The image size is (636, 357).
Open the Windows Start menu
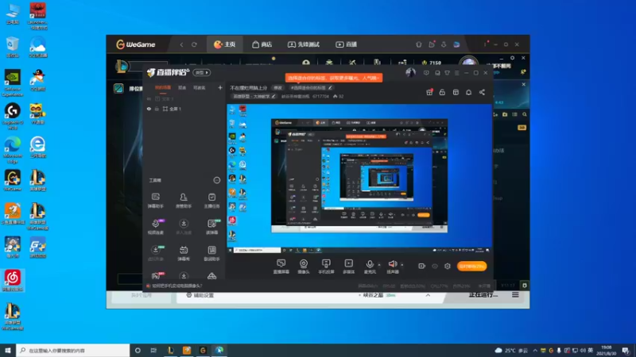8,350
